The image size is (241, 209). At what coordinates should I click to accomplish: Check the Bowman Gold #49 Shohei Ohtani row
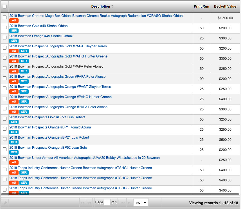tap(4, 27)
